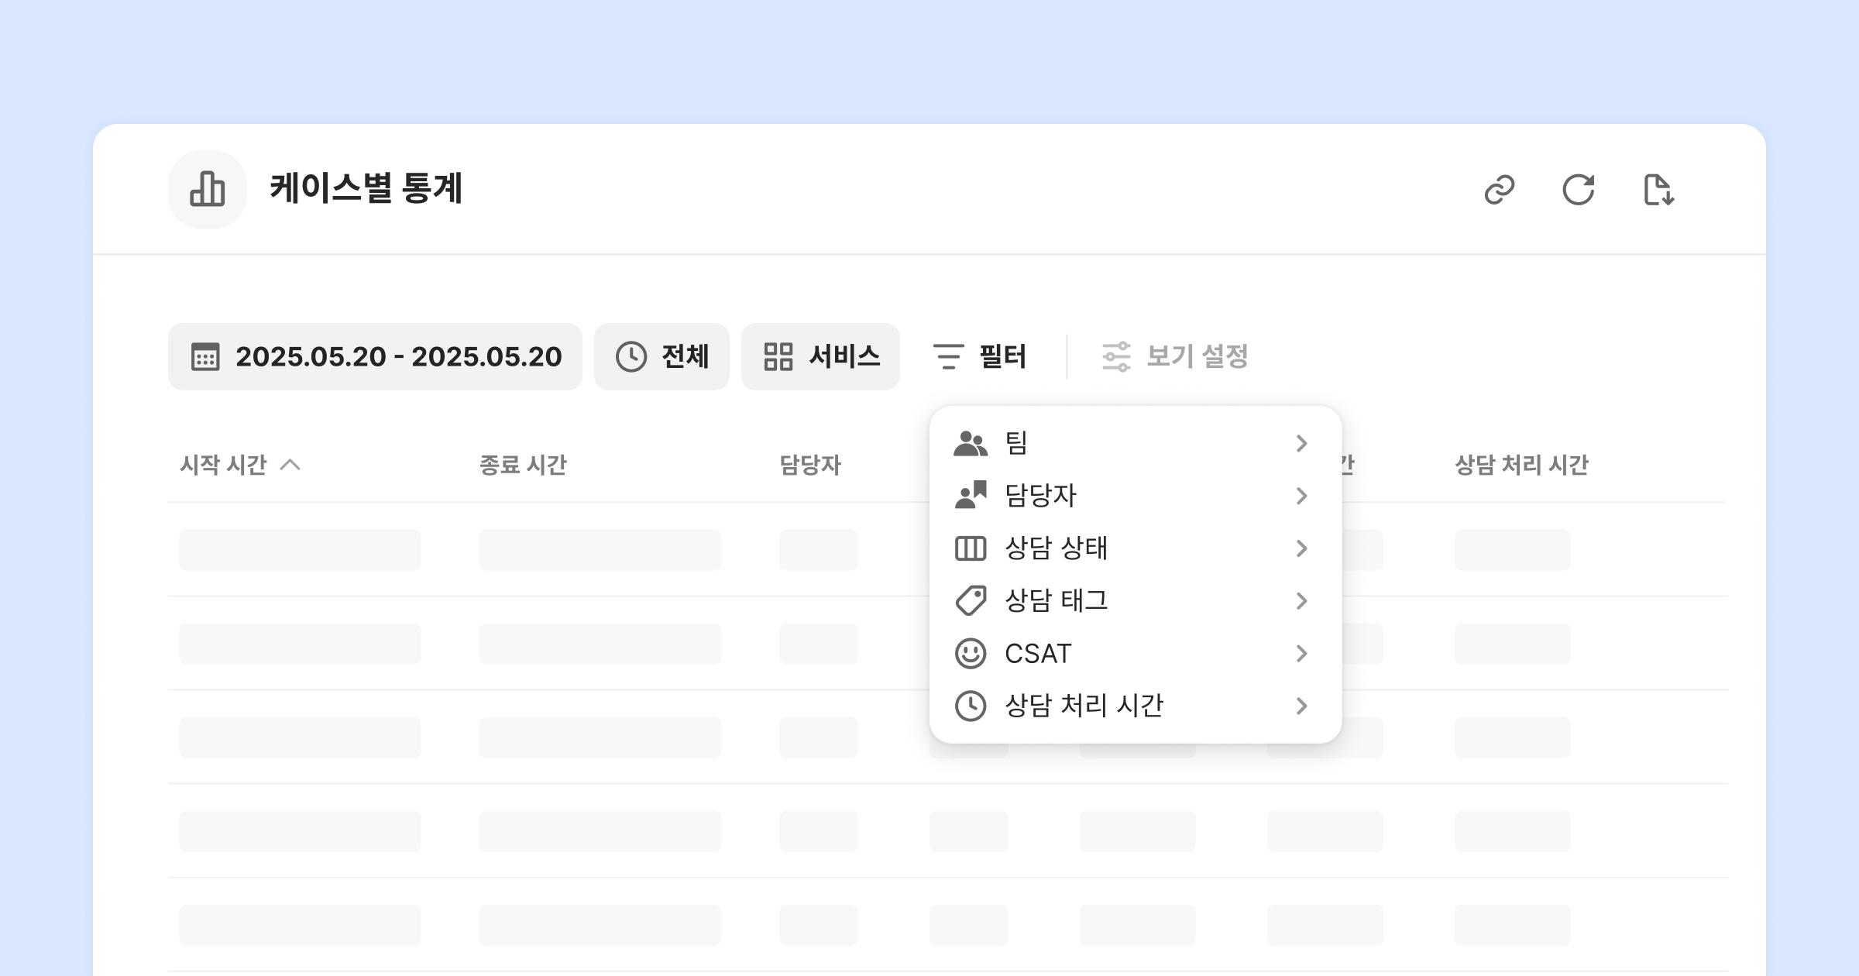This screenshot has height=976, width=1859.
Task: Click the 필터 button
Action: (981, 357)
